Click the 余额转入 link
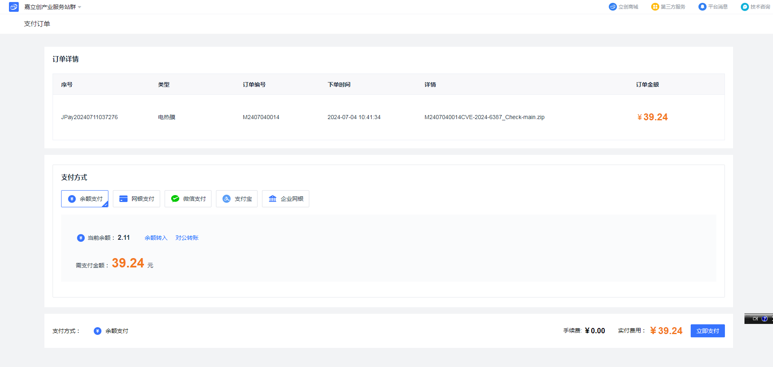The image size is (773, 367). pos(156,238)
